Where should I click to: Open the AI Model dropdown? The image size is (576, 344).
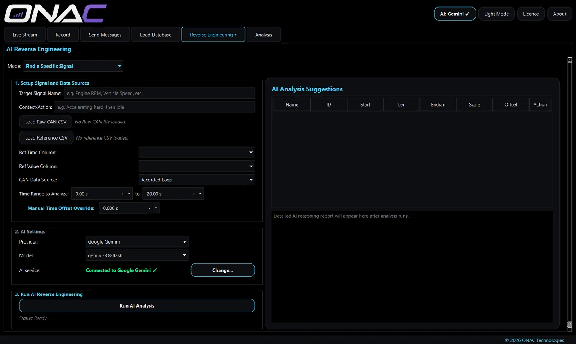tap(137, 255)
